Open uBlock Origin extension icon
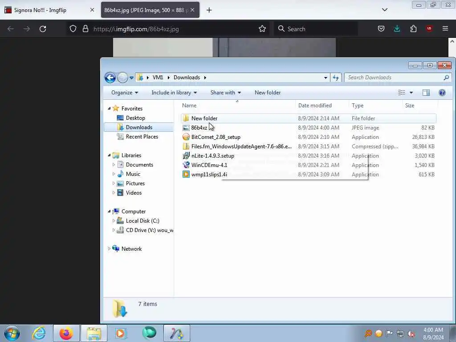 pyautogui.click(x=429, y=28)
